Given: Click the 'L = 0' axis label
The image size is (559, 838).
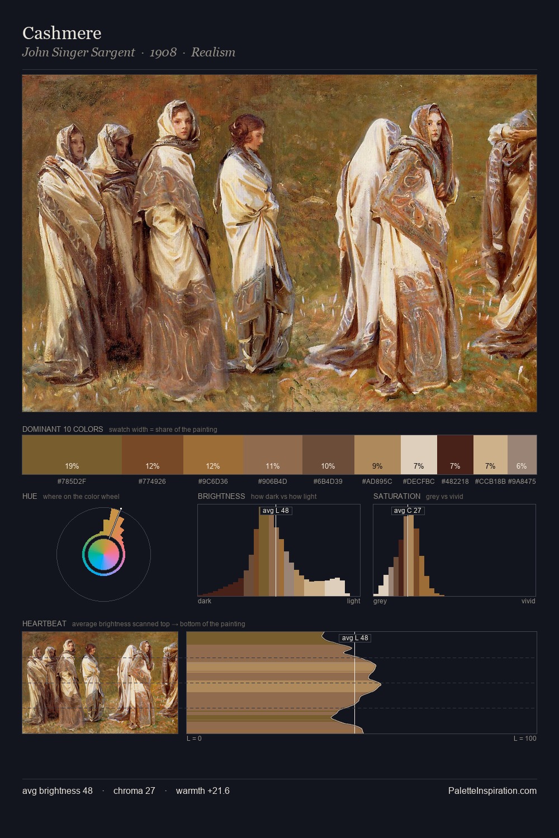Looking at the screenshot, I should [194, 739].
